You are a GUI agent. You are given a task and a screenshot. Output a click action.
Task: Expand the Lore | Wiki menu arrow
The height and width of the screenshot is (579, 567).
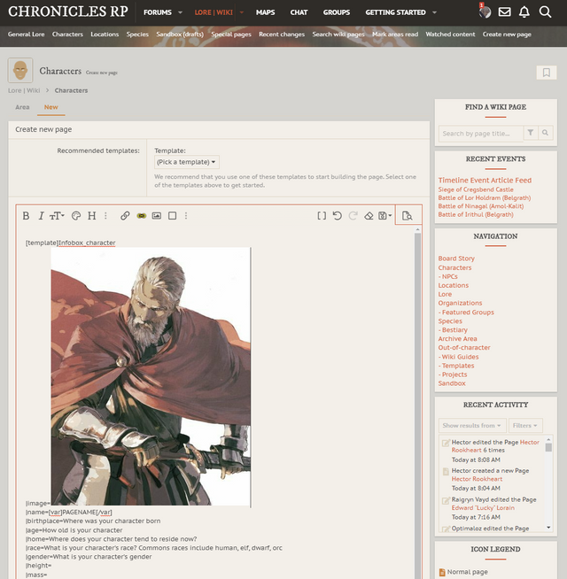click(242, 12)
